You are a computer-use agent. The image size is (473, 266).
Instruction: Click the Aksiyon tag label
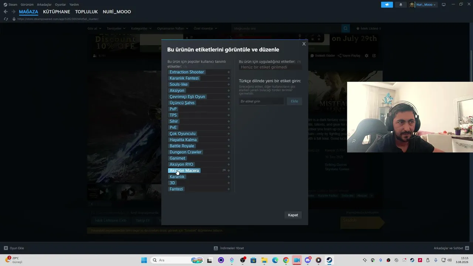(x=177, y=91)
